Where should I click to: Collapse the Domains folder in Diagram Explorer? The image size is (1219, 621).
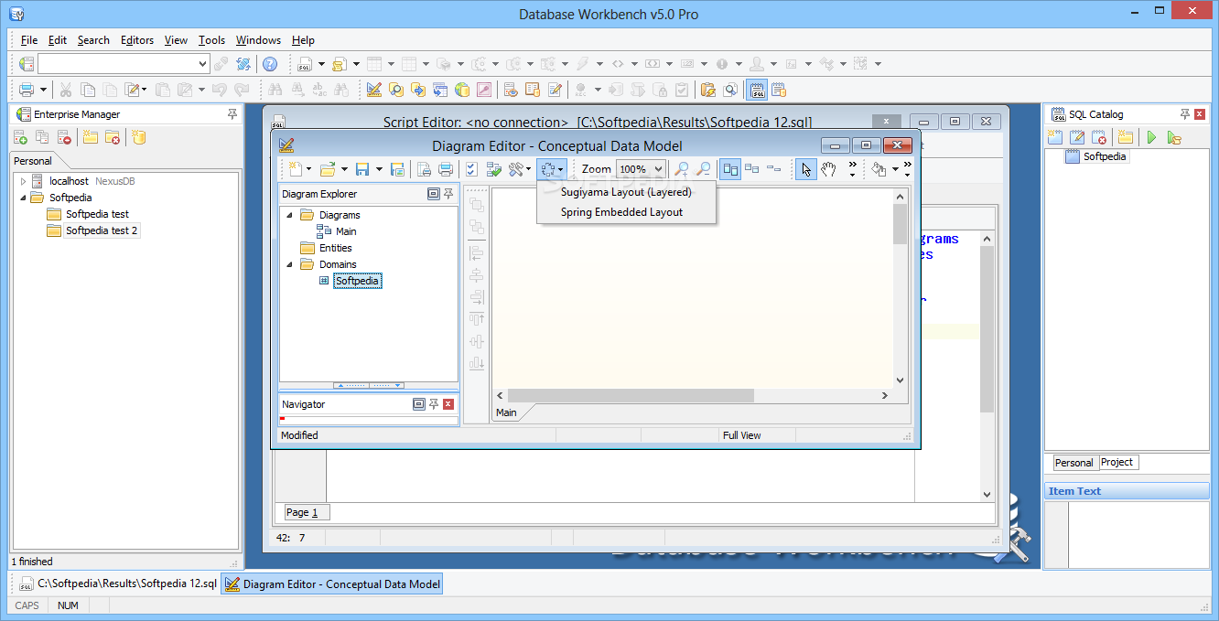click(290, 264)
